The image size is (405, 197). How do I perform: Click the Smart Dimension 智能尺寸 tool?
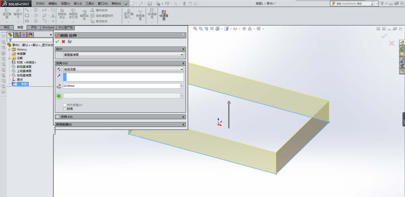pyautogui.click(x=18, y=15)
